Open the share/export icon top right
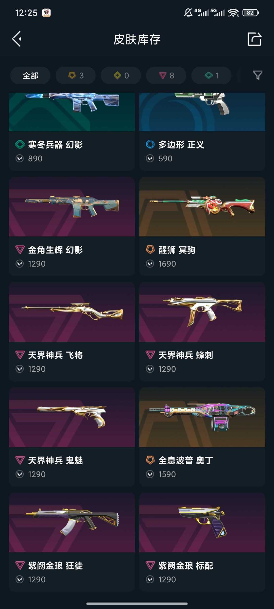 [x=254, y=39]
